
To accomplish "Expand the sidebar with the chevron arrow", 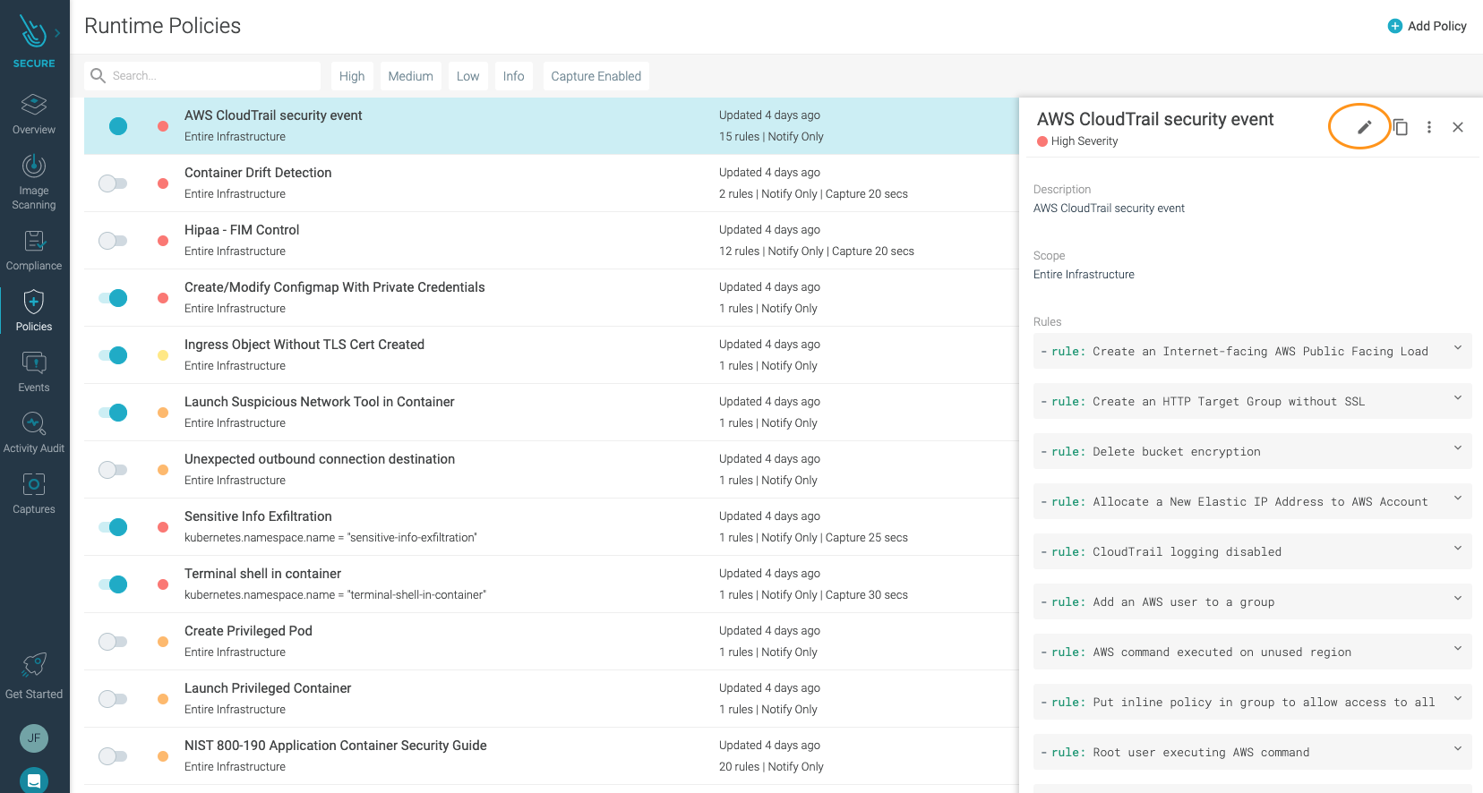I will [57, 33].
